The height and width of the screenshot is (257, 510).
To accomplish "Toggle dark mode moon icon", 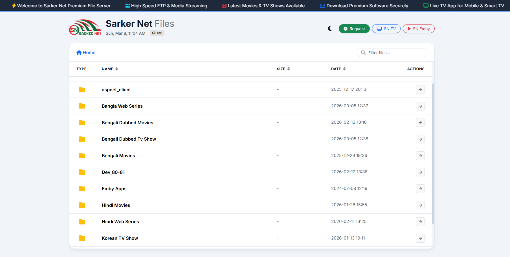I will click(330, 28).
